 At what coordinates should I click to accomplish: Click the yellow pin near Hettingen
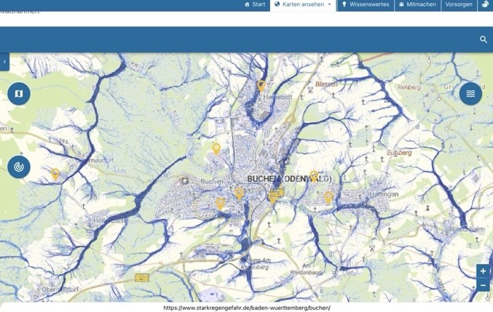pyautogui.click(x=328, y=196)
